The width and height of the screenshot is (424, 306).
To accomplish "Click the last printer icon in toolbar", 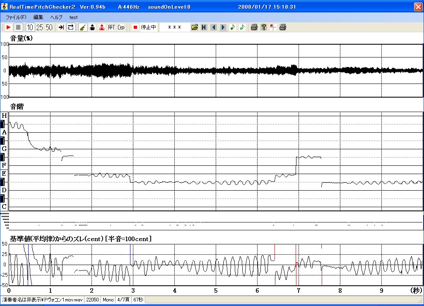I will point(282,27).
